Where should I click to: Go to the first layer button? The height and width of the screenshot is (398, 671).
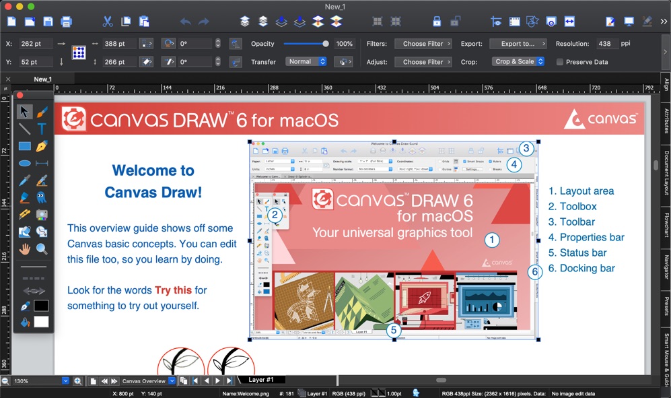(x=196, y=380)
